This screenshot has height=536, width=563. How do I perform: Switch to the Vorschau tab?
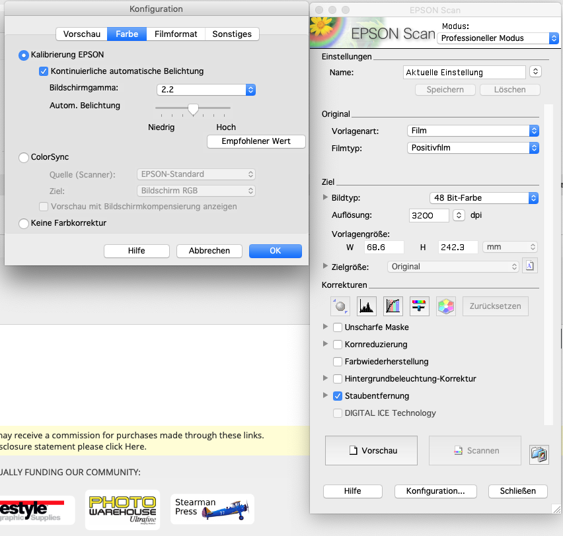(82, 34)
